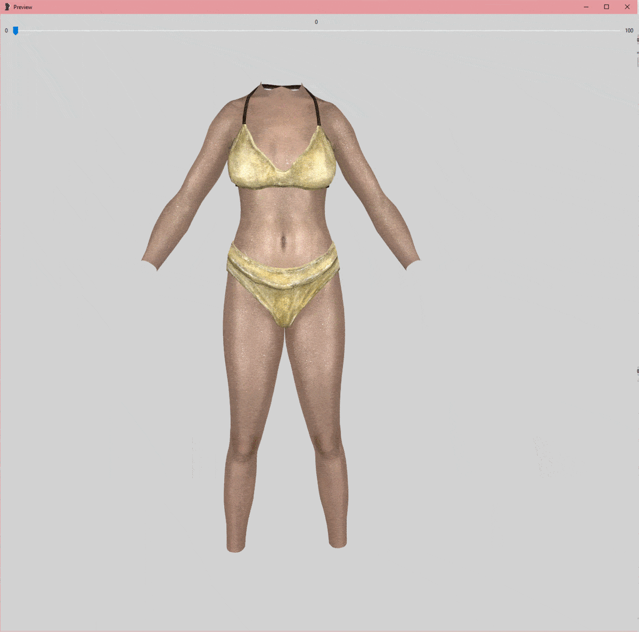
Task: Close the Preview window
Action: (x=627, y=7)
